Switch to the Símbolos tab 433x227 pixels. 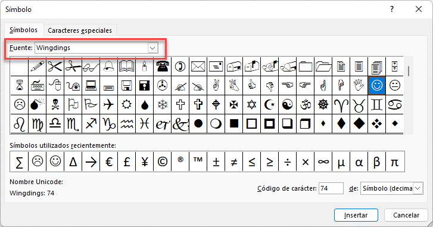[23, 30]
